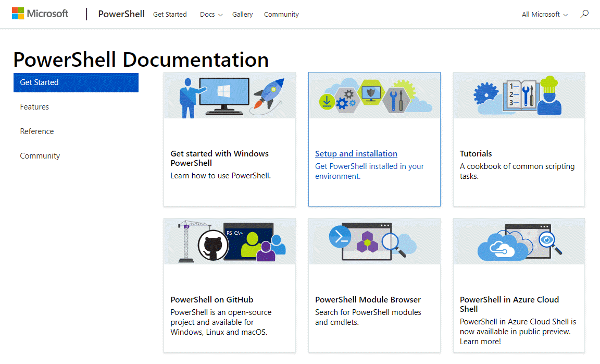The image size is (600, 364).
Task: Click the Tutorials cookbook illustration
Action: [518, 95]
